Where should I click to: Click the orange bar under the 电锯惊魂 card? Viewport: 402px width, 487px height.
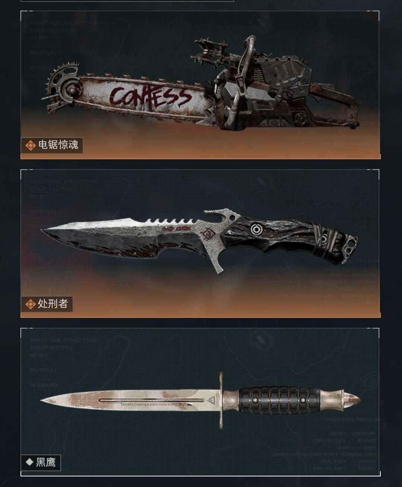click(201, 157)
